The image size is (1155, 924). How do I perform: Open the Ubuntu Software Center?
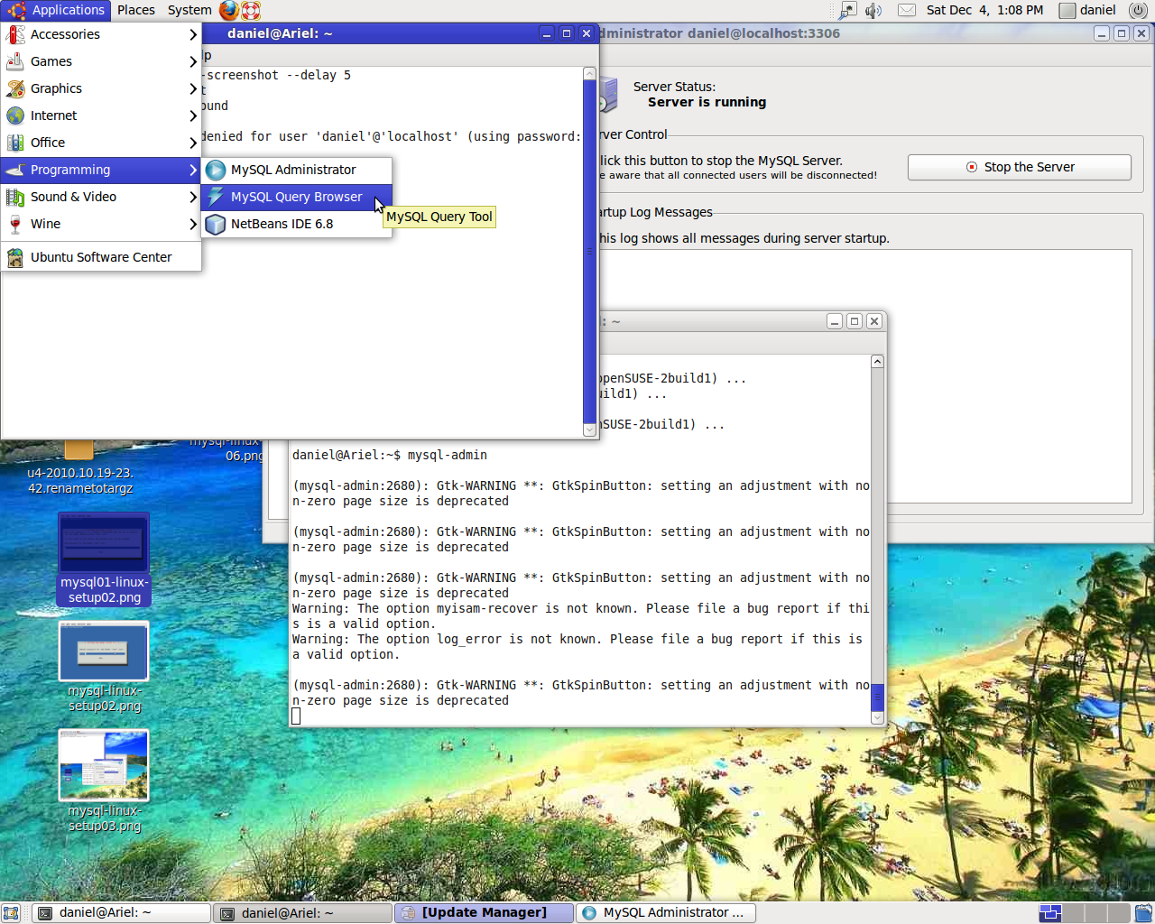coord(99,256)
